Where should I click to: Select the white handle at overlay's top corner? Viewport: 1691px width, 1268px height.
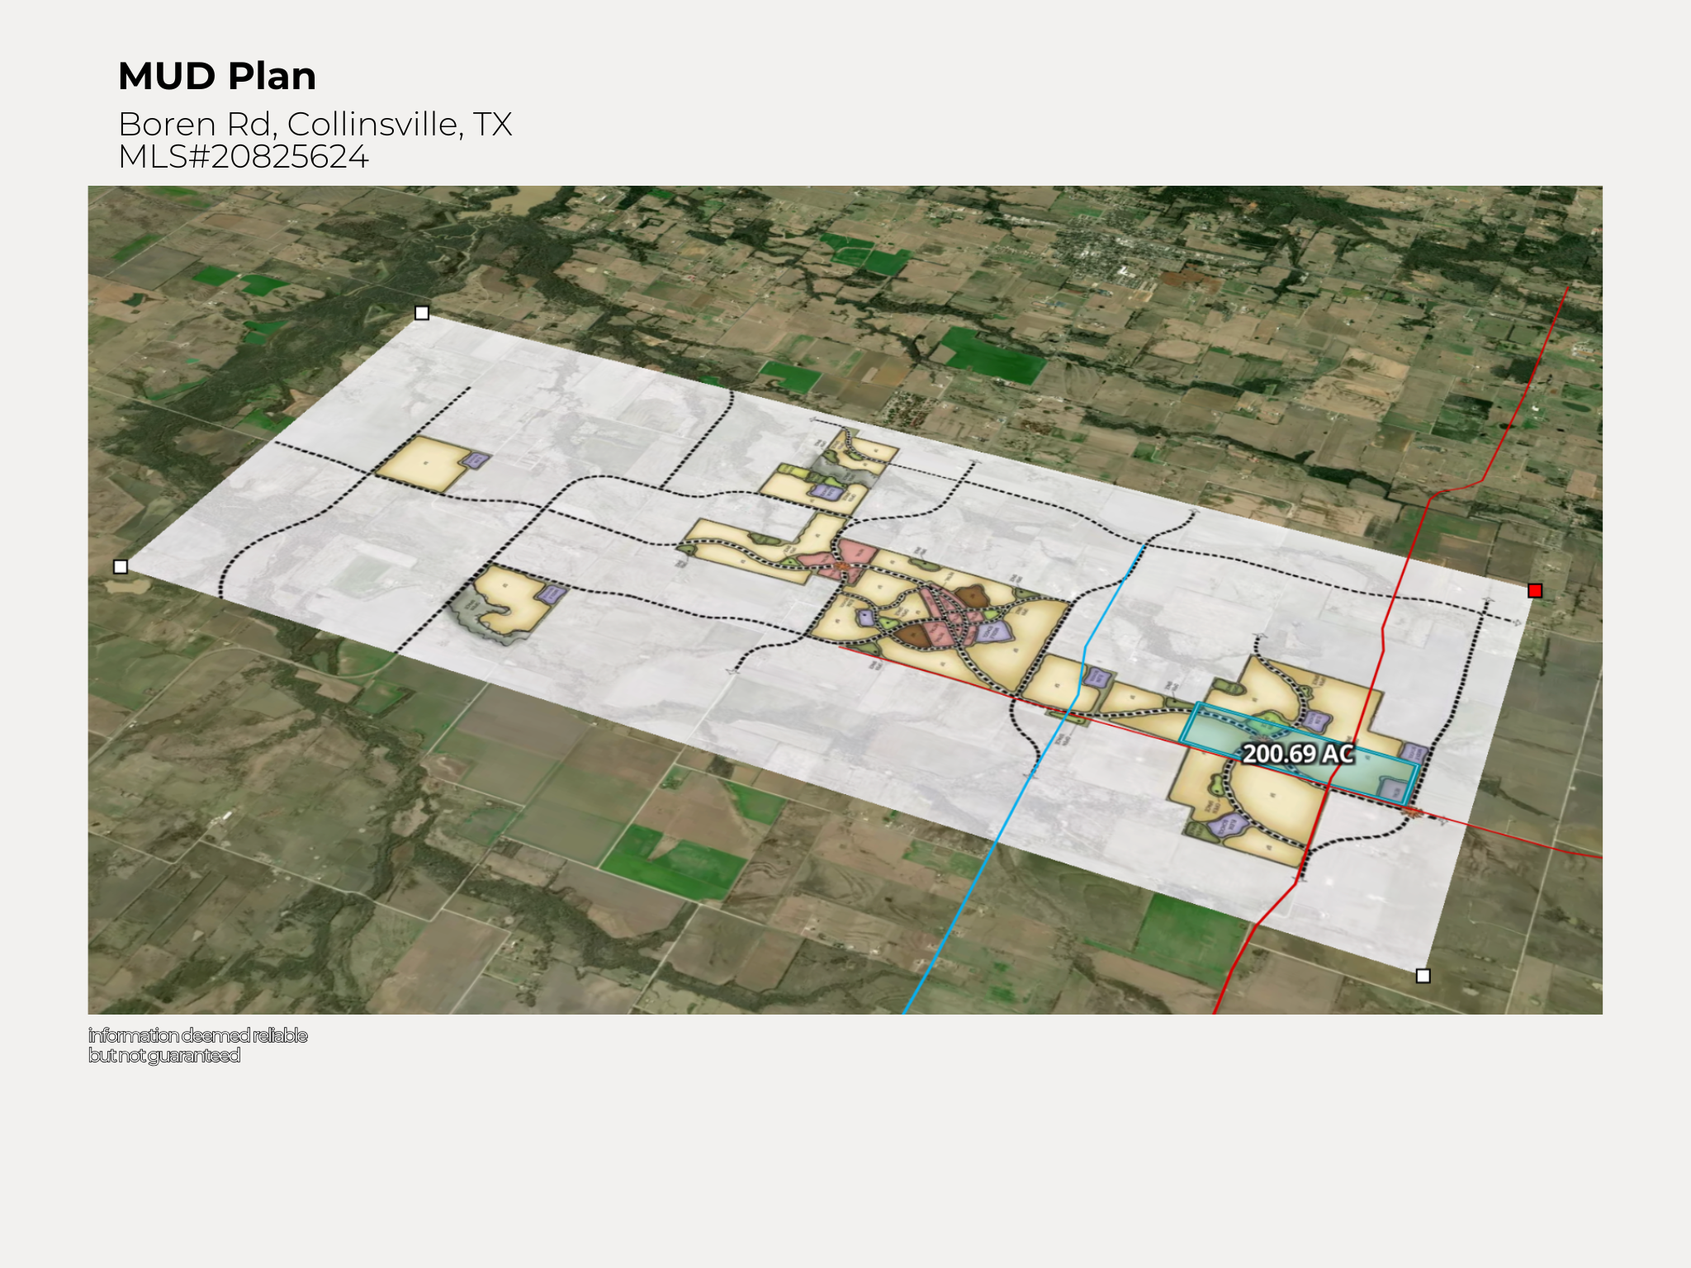422,313
